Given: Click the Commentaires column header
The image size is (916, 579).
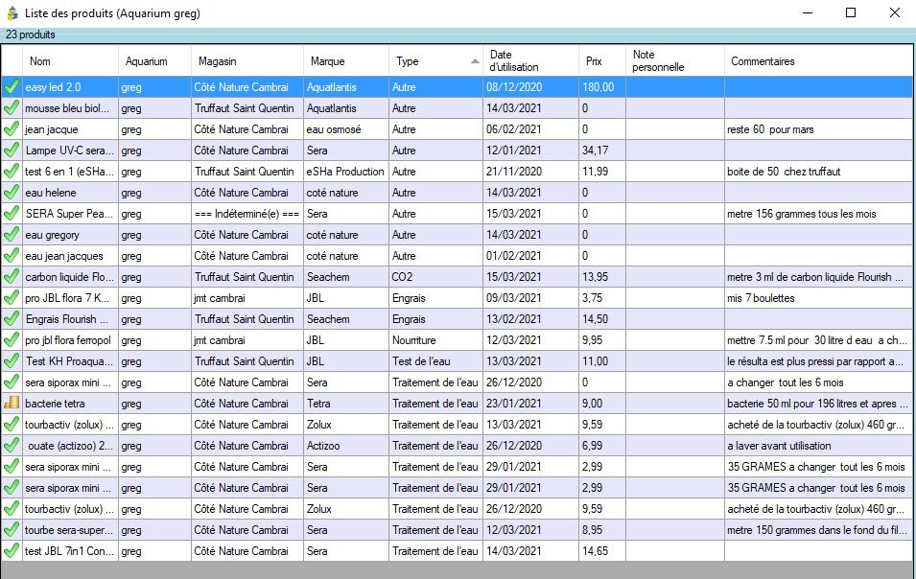Looking at the screenshot, I should (x=819, y=60).
